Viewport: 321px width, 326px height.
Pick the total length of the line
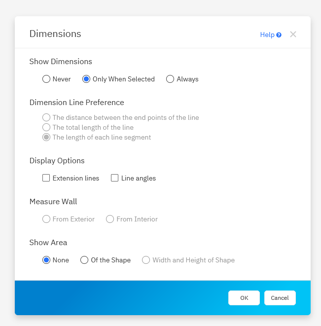pyautogui.click(x=46, y=127)
